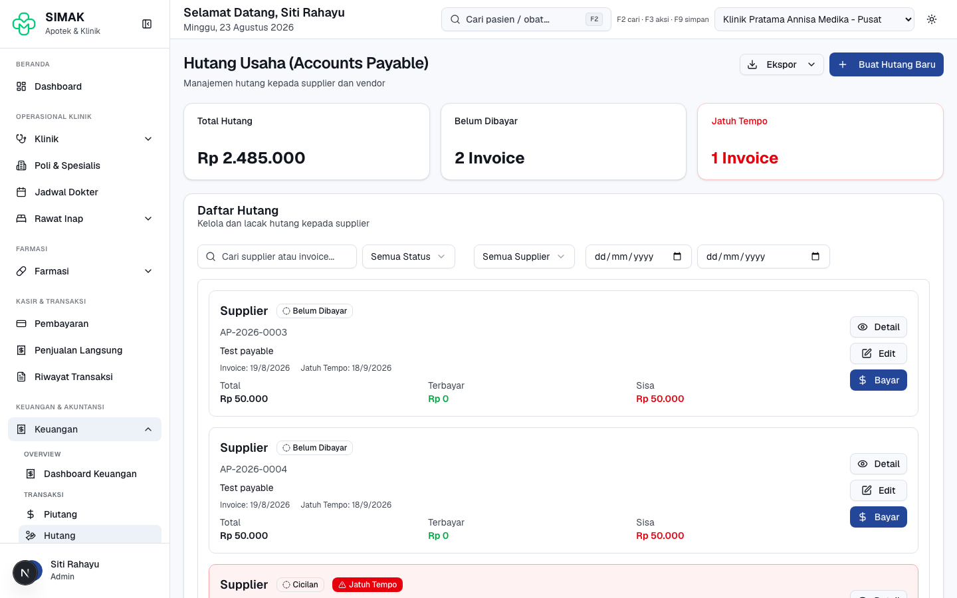Click the user avatar for Siti Rahayu

point(27,571)
